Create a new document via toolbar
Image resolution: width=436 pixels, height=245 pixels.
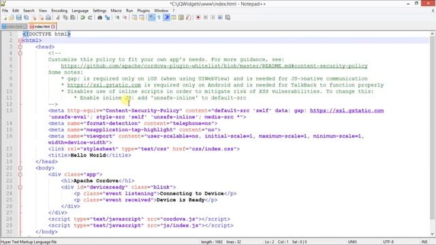[x=5, y=18]
